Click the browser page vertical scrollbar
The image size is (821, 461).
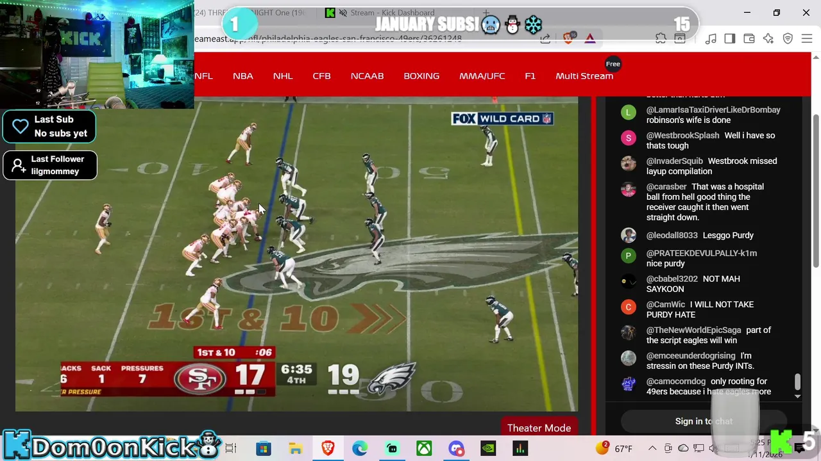tap(816, 192)
